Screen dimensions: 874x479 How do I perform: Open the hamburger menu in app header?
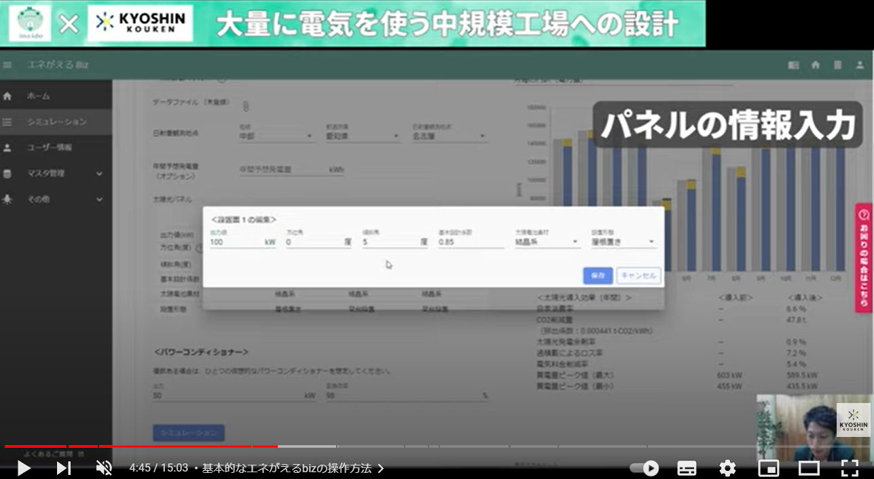pos(7,65)
